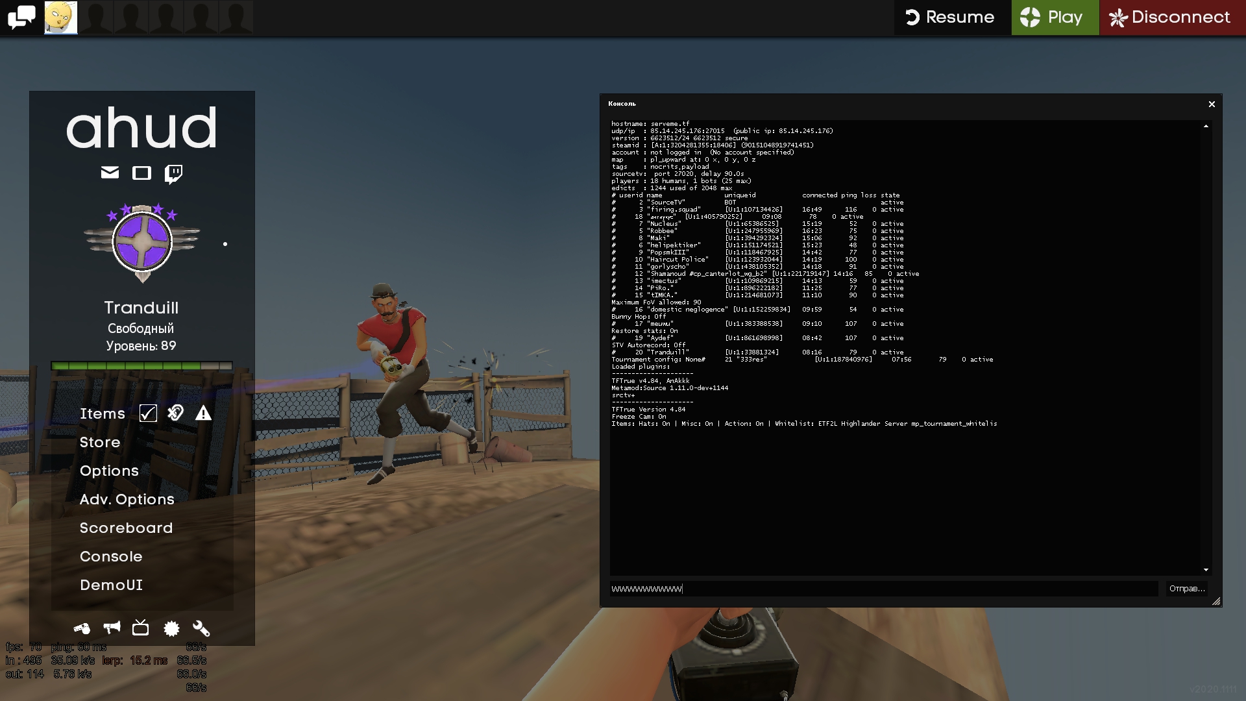Click the Свободный status text

click(x=141, y=328)
